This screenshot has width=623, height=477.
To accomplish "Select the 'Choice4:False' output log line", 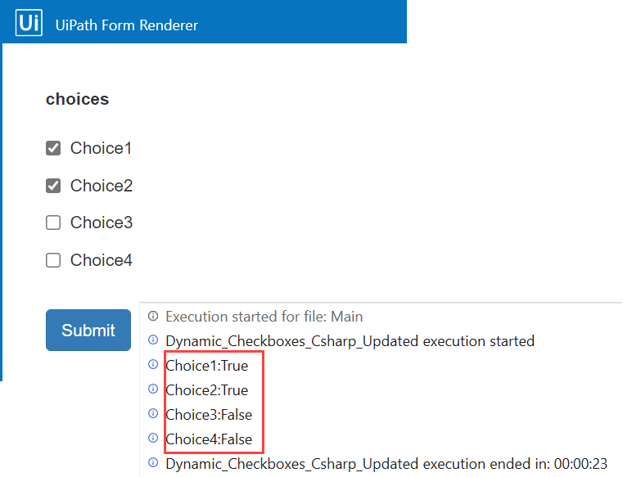I will (209, 439).
